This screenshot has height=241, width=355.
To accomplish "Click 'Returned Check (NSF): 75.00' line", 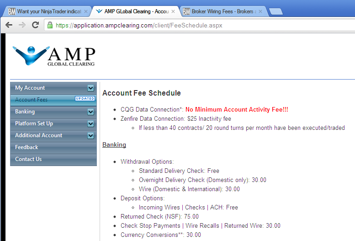I will (x=159, y=216).
